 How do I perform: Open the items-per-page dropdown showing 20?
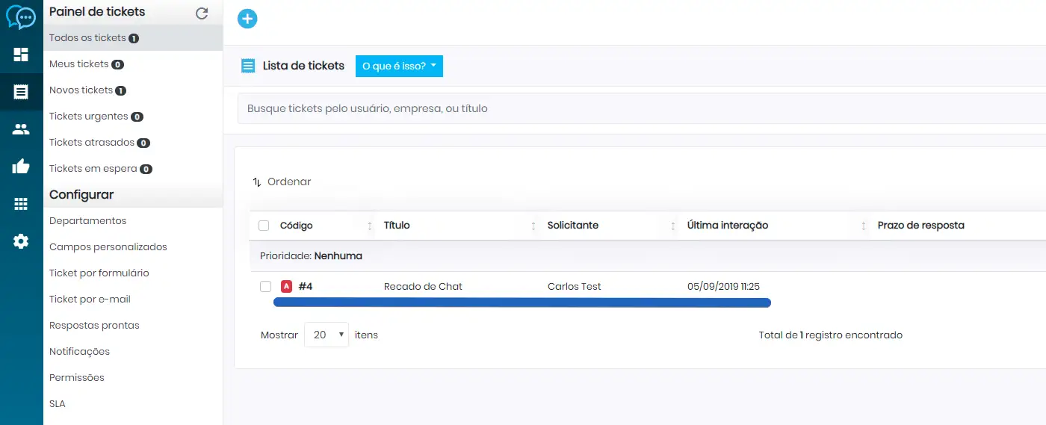click(x=327, y=335)
